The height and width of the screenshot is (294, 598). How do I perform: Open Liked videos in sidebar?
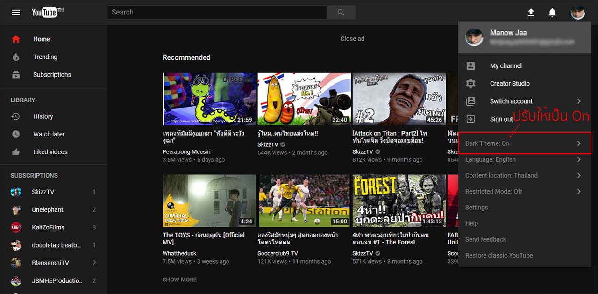[x=50, y=152]
